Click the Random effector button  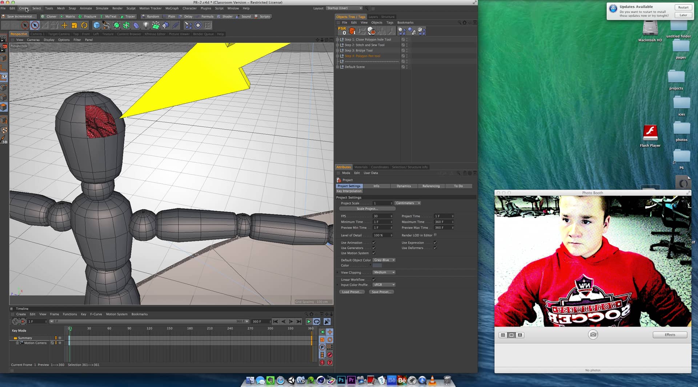(150, 16)
